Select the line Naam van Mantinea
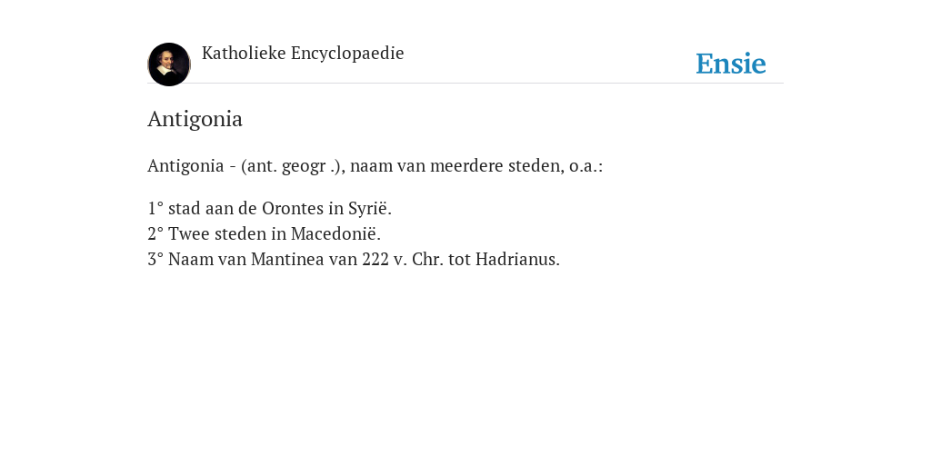931x465 pixels. (354, 259)
